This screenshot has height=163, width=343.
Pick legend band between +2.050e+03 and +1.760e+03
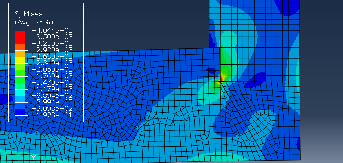pos(20,73)
